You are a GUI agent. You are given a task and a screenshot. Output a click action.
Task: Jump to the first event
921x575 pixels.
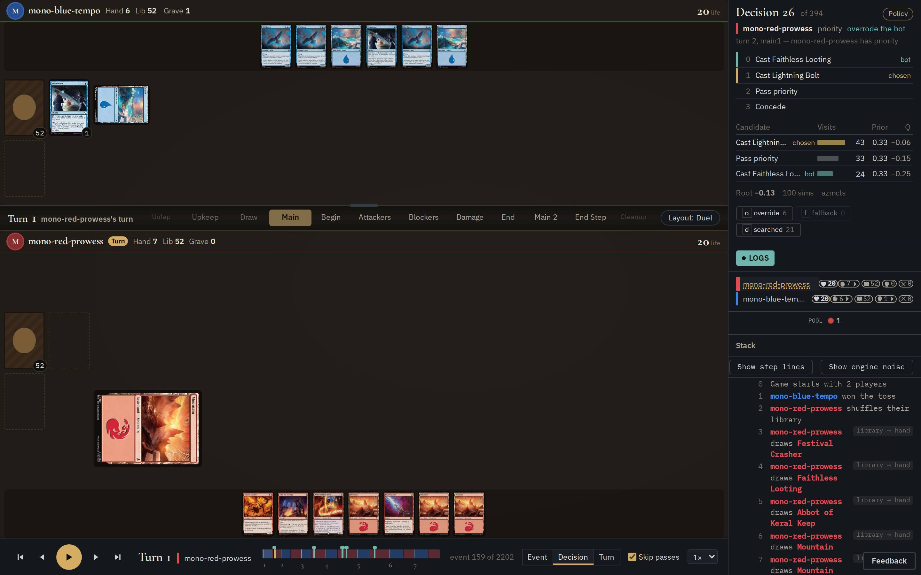(20, 557)
